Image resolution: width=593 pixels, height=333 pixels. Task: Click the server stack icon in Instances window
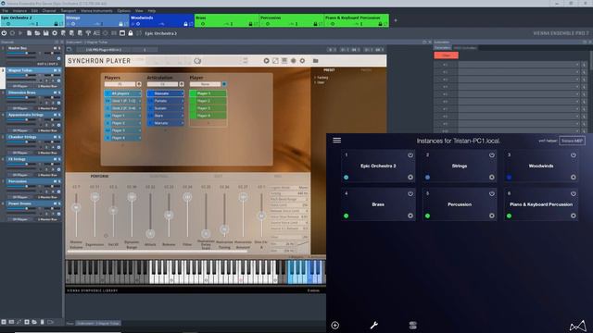[413, 325]
